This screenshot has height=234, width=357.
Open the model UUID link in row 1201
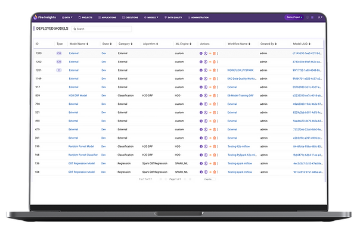point(307,70)
